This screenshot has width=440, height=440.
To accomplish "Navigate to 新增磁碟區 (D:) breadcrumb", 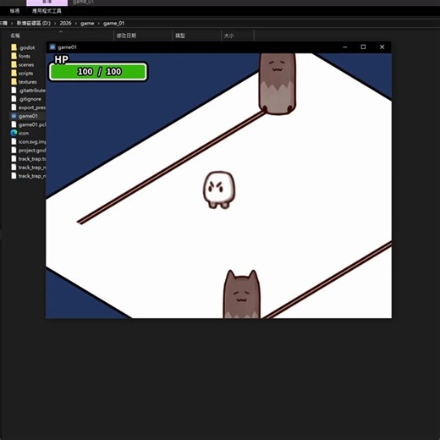I will pyautogui.click(x=34, y=23).
